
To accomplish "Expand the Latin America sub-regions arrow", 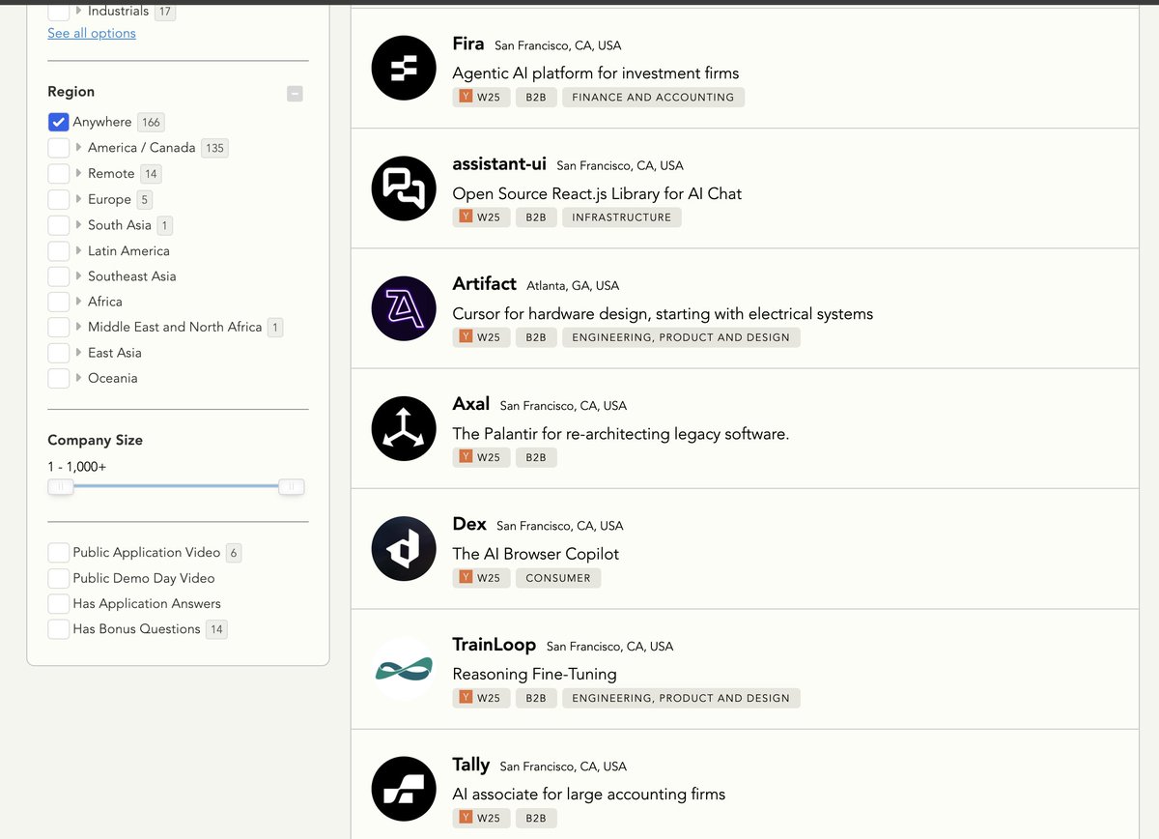I will point(79,250).
